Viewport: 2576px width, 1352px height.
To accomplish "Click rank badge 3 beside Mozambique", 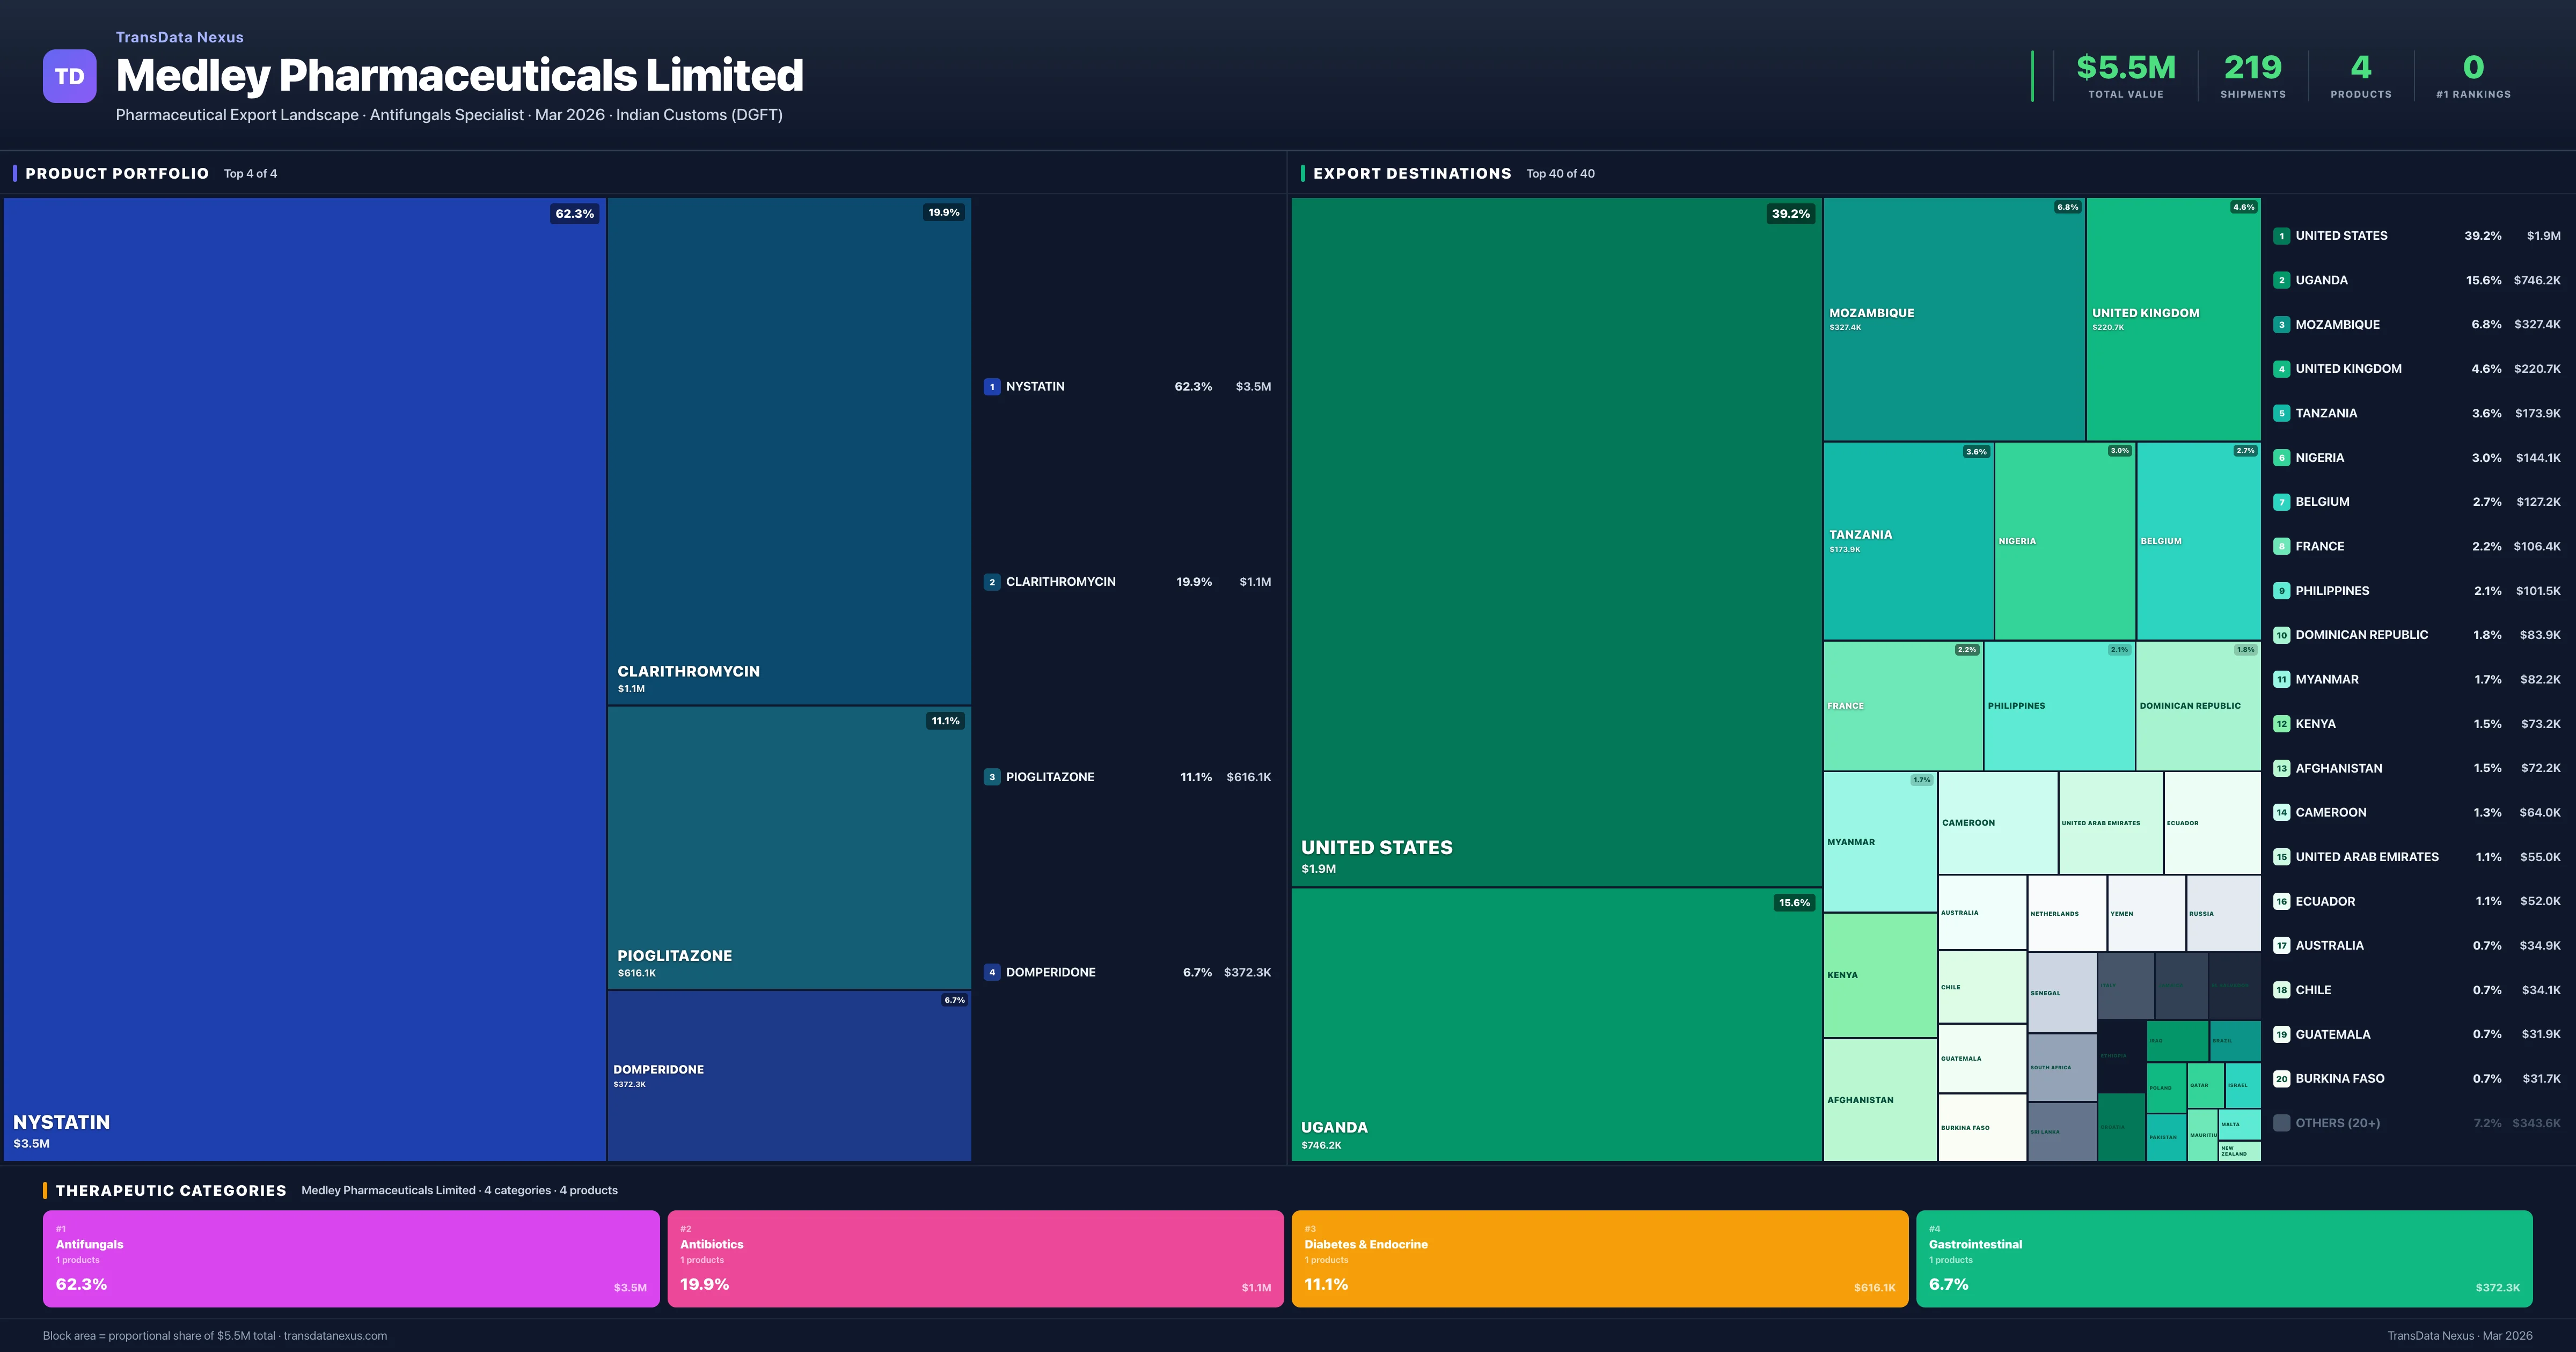I will pos(2282,324).
